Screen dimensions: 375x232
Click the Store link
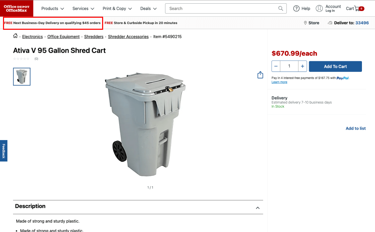314,23
